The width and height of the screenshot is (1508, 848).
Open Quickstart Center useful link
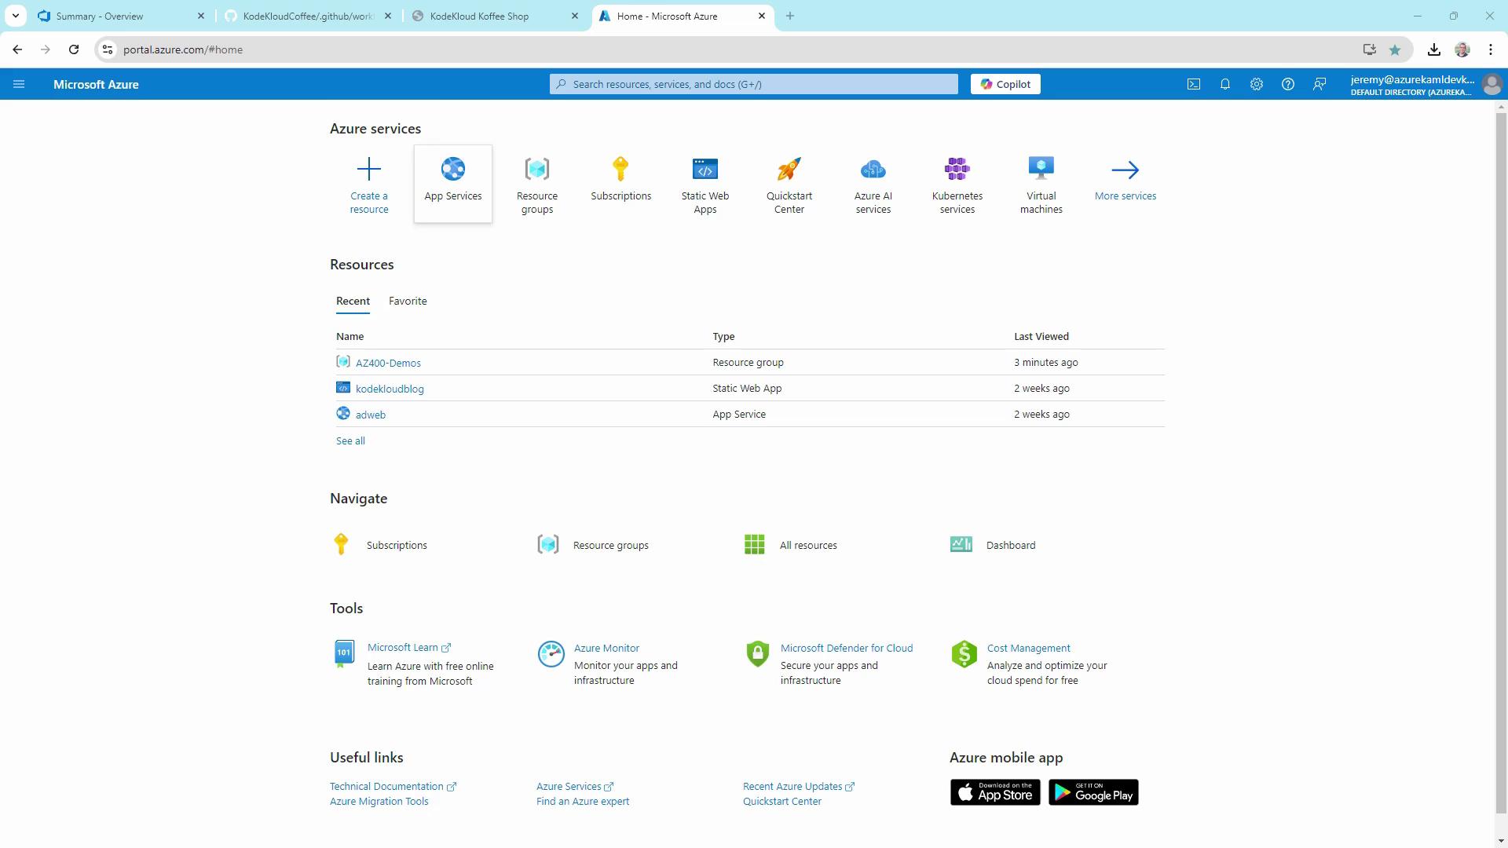782,801
